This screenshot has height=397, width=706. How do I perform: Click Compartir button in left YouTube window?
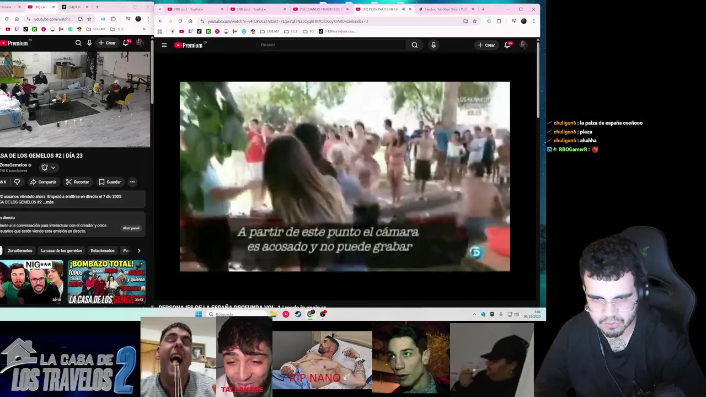tap(43, 182)
